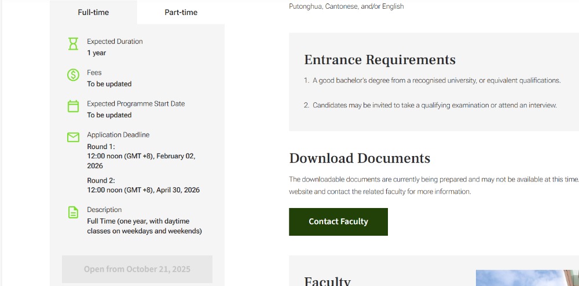Screen dimensions: 579x286
Task: Click the Expected Programme Start Date label
Action: [136, 103]
